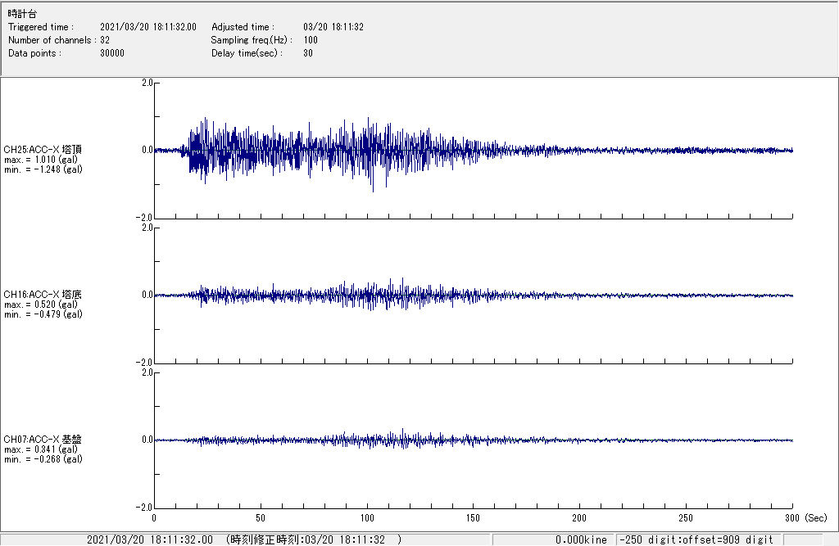
Task: Click the digit offset=909 status bar pane
Action: coord(696,539)
